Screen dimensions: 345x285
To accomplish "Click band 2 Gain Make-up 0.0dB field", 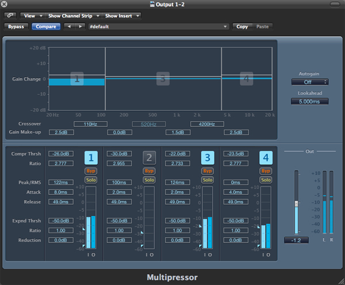I will (x=120, y=132).
